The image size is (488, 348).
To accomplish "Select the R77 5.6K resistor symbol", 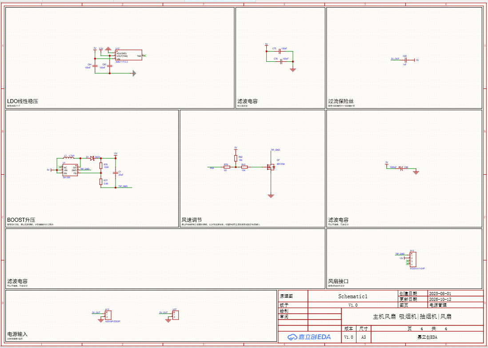I will (101, 182).
